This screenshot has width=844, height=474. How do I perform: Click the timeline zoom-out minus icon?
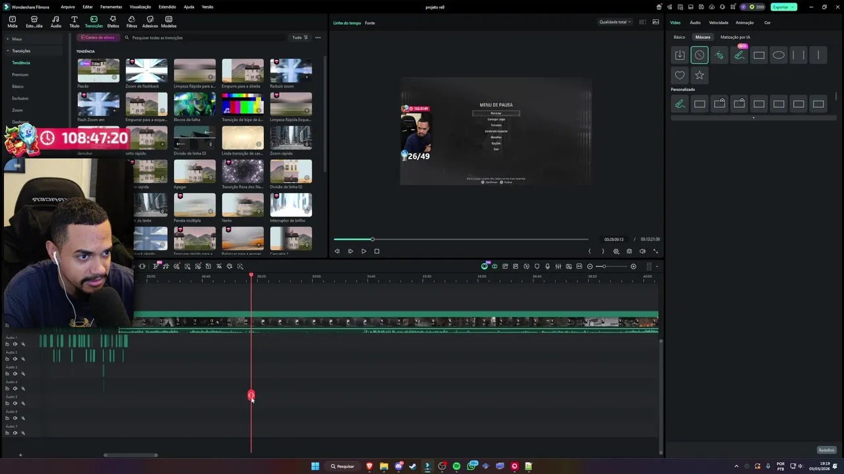pyautogui.click(x=590, y=267)
